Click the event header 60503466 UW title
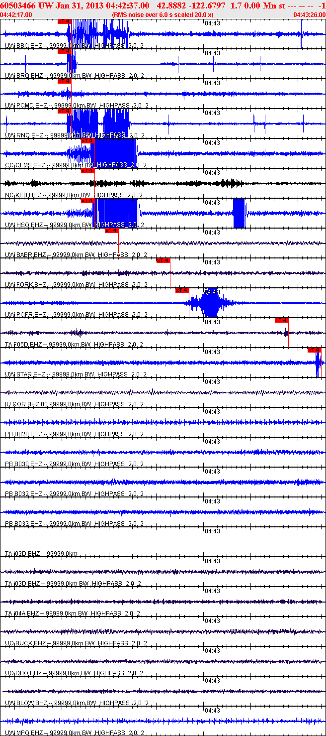The image size is (326, 736). pyautogui.click(x=163, y=5)
